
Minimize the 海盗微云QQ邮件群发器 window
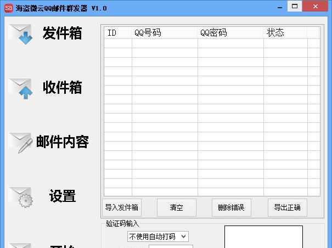pos(280,7)
